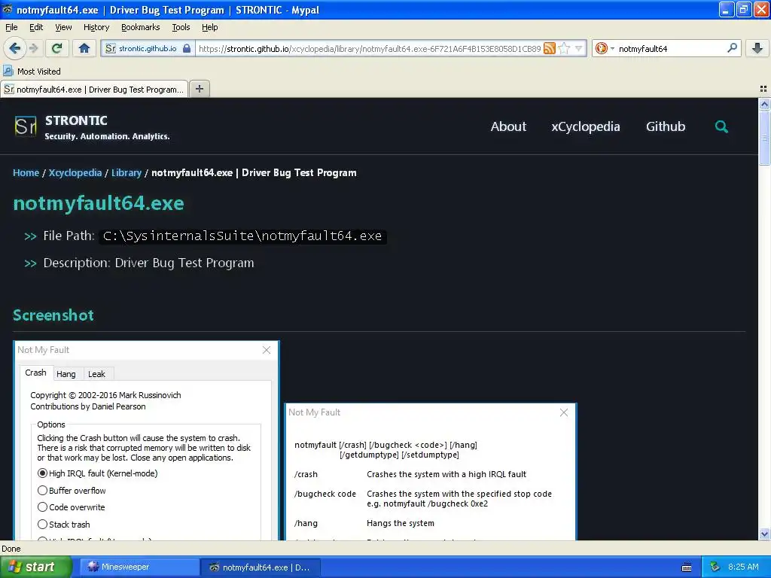
Task: Click the 8:25 AM clock
Action: tap(743, 567)
